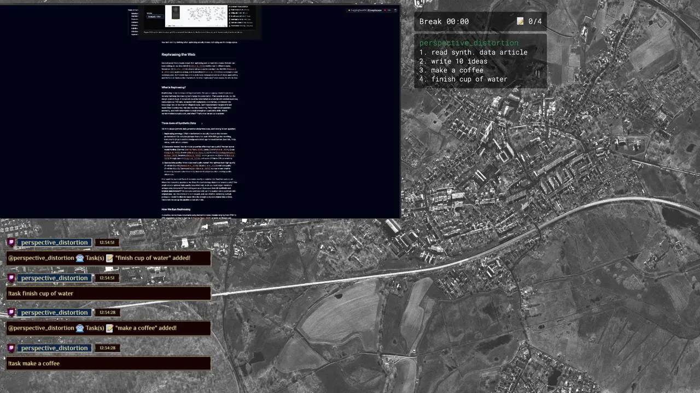This screenshot has height=393, width=700.
Task: Click memo emoji in the 'make a coffee' added message
Action: tap(109, 328)
